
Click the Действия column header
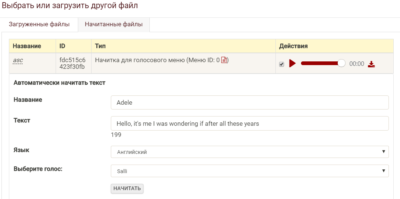pyautogui.click(x=293, y=46)
